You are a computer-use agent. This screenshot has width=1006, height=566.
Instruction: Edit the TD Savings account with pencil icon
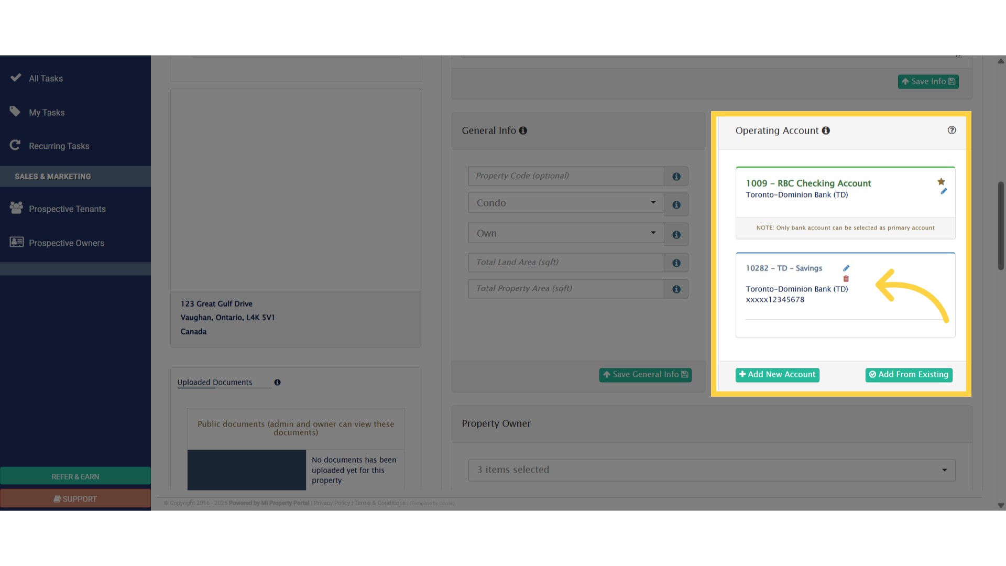point(846,268)
